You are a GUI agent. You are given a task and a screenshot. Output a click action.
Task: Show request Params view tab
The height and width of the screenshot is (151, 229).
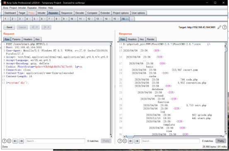tap(16, 39)
